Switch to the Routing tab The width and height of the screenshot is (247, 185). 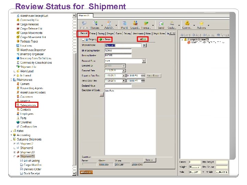101,34
